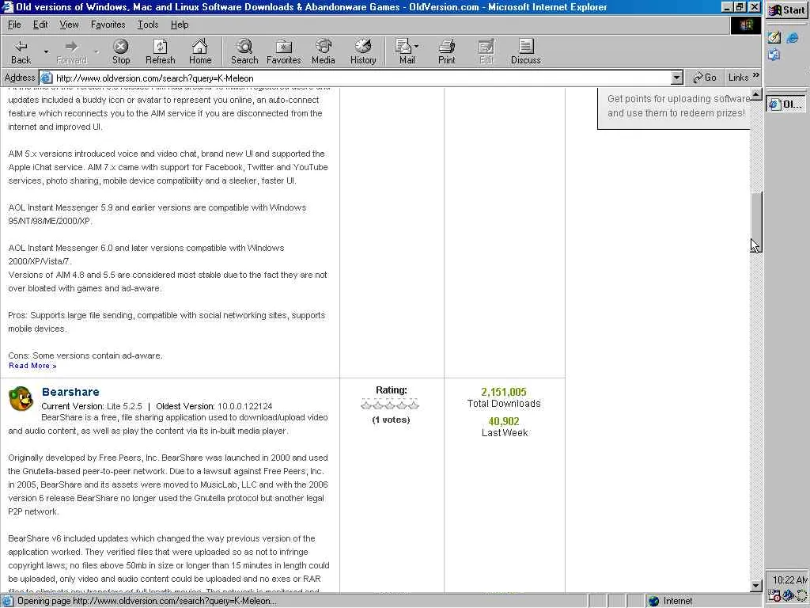Click the 10:22 AM system clock

pyautogui.click(x=790, y=579)
